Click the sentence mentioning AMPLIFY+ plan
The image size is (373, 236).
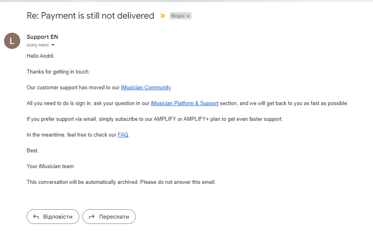(155, 119)
